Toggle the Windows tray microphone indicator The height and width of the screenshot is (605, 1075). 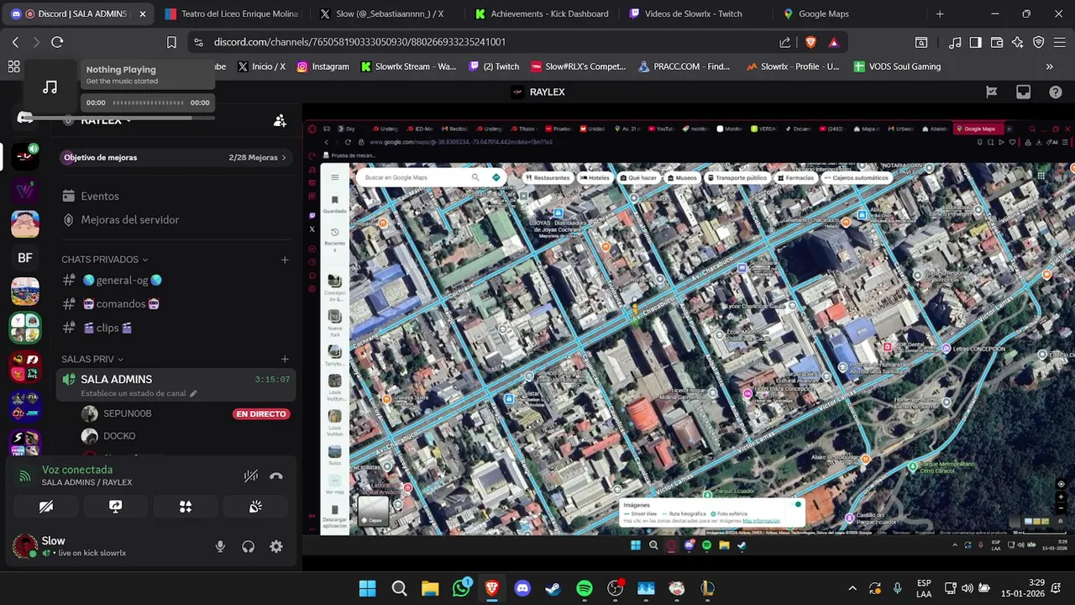click(898, 588)
